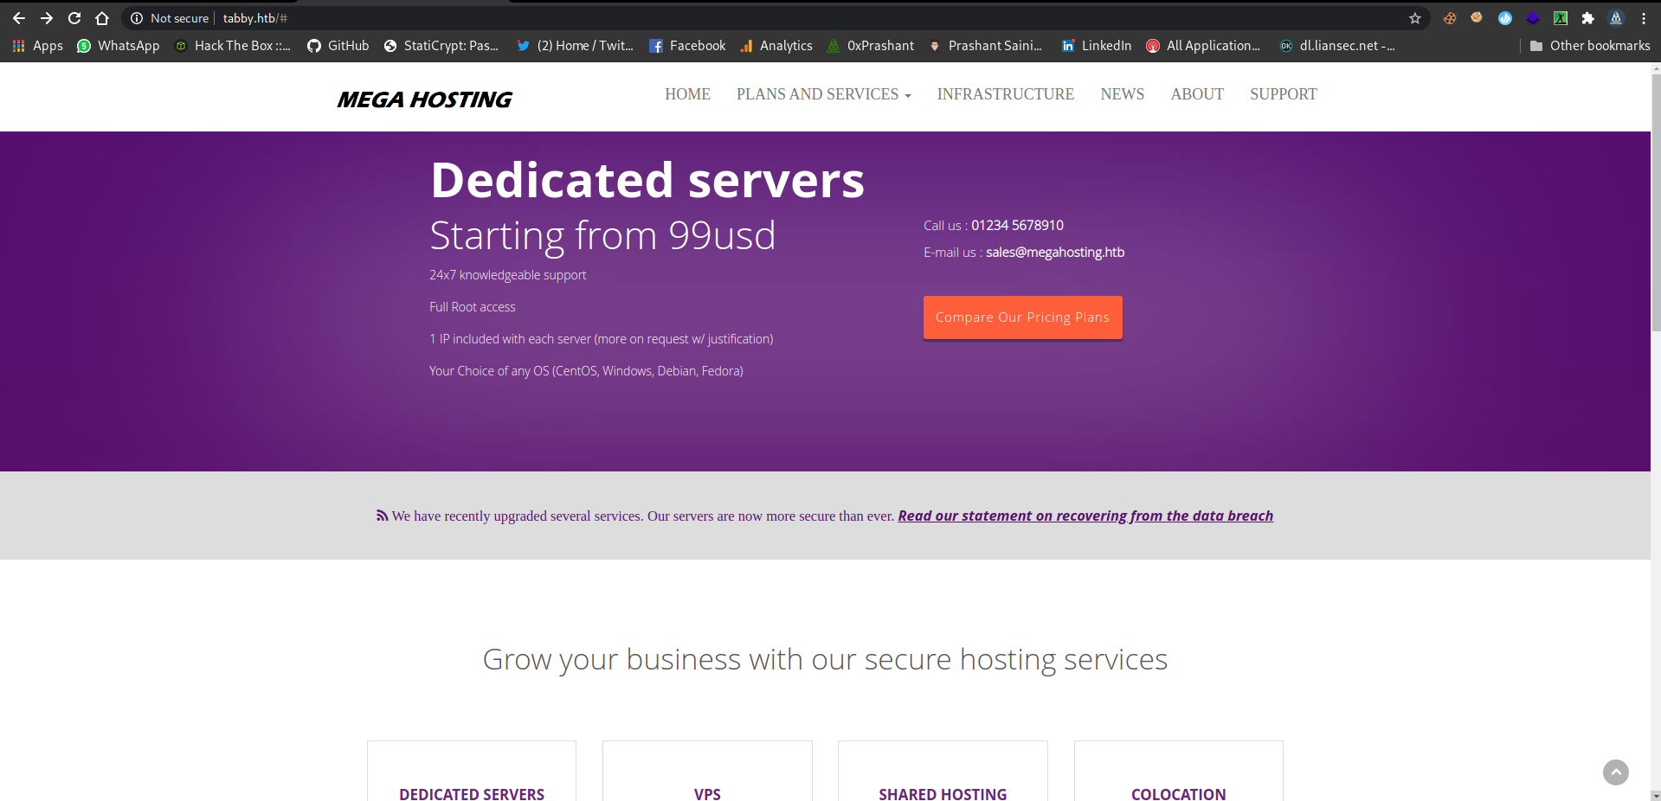The width and height of the screenshot is (1661, 801).
Task: Reload the current page
Action: (74, 18)
